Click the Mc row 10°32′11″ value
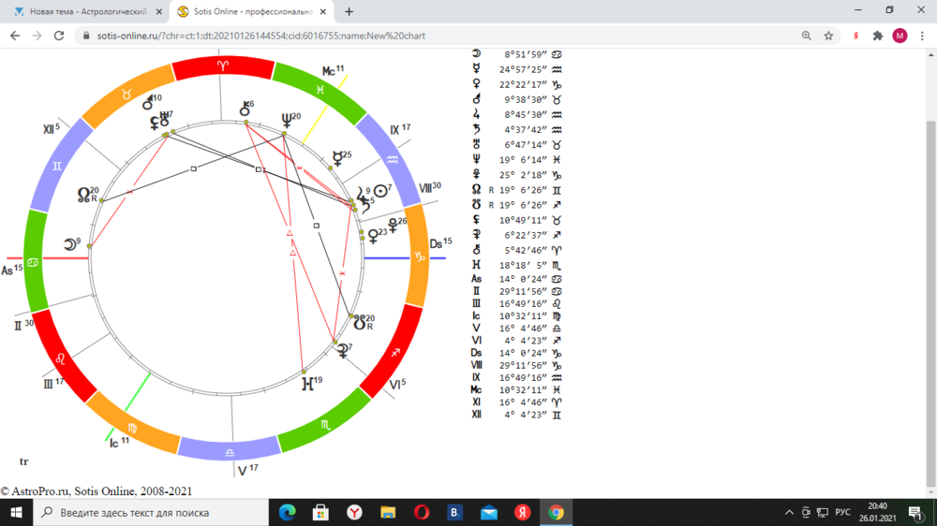 coord(523,390)
